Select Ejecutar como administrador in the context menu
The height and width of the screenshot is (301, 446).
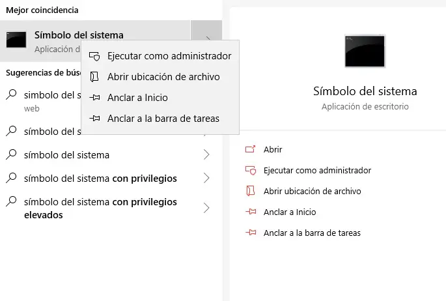pyautogui.click(x=169, y=56)
